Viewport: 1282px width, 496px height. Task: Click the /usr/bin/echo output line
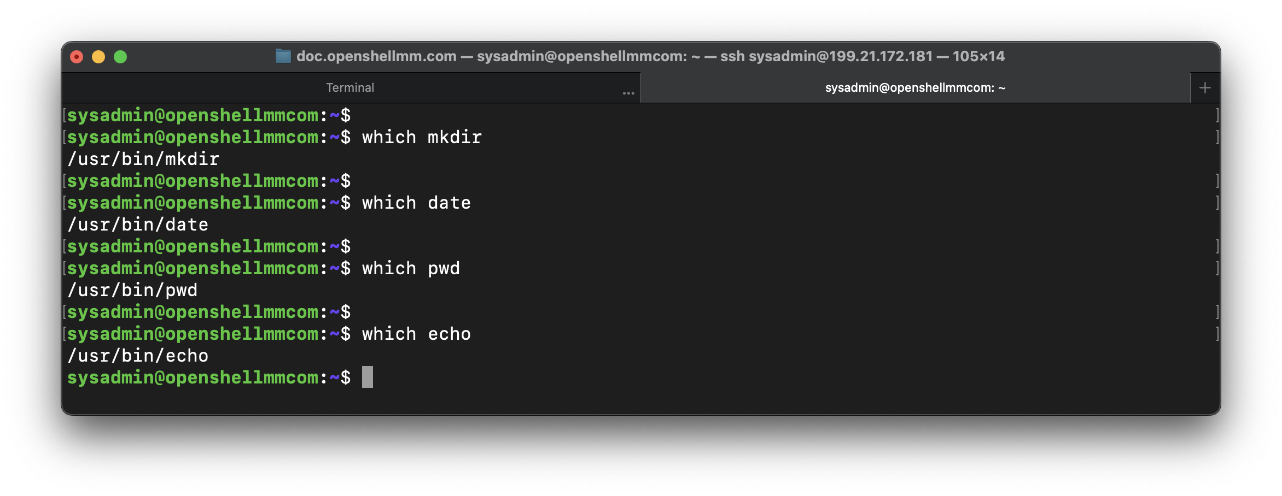coord(138,356)
